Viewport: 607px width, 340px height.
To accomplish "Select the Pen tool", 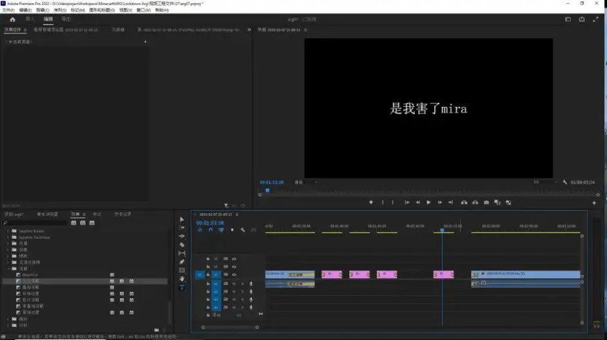I will point(182,261).
